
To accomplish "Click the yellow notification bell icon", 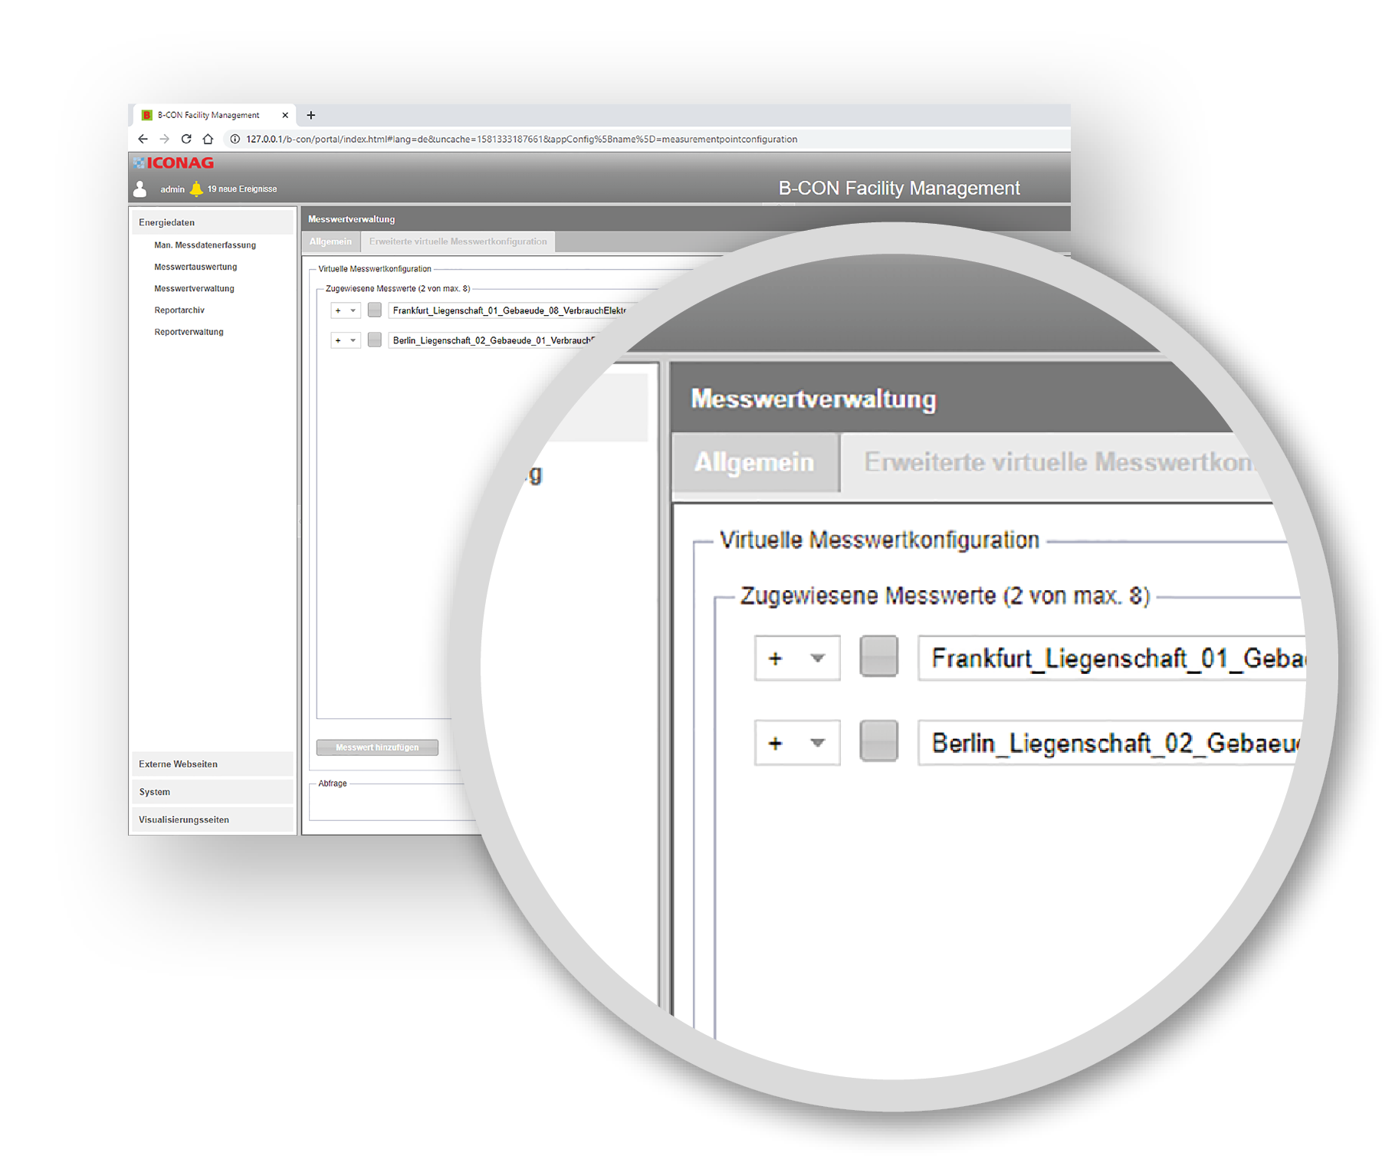I will pos(196,189).
